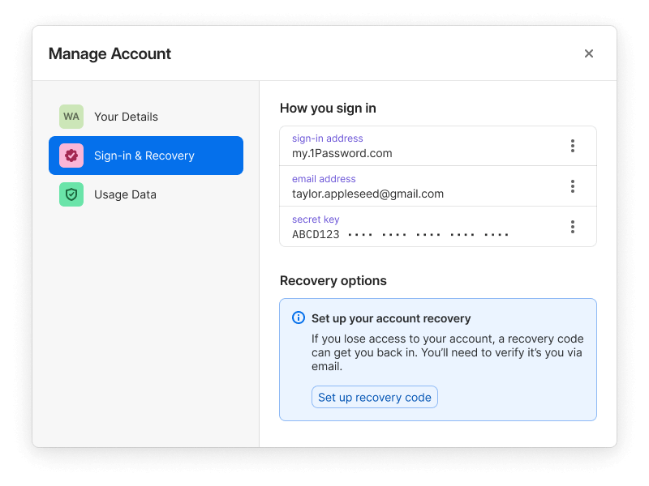649x486 pixels.
Task: Click the green Usage Data shield icon
Action: coord(71,194)
